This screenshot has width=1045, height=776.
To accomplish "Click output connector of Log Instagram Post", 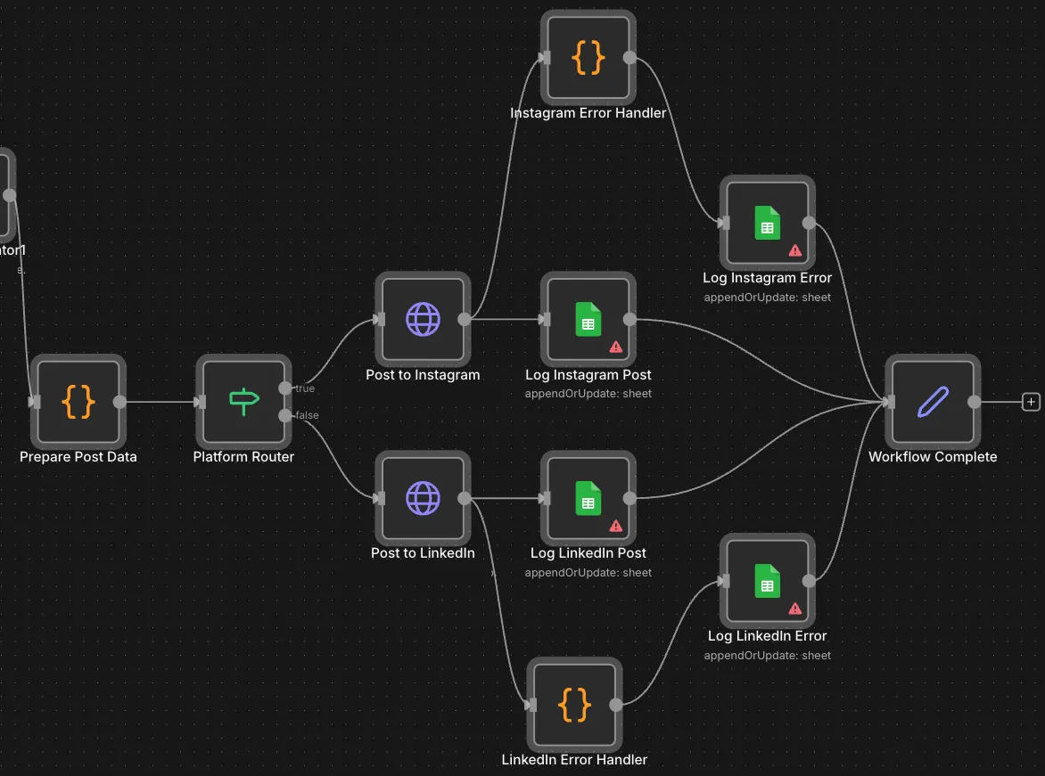I will point(629,319).
